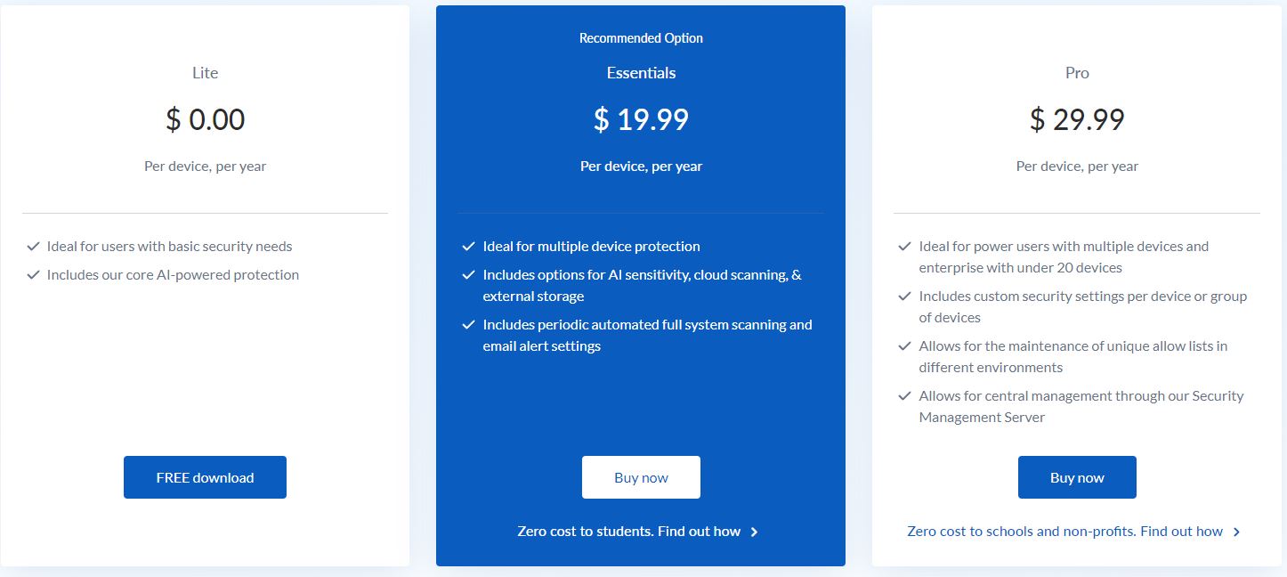This screenshot has width=1287, height=577.
Task: Open Zero cost to students link
Action: pyautogui.click(x=628, y=532)
